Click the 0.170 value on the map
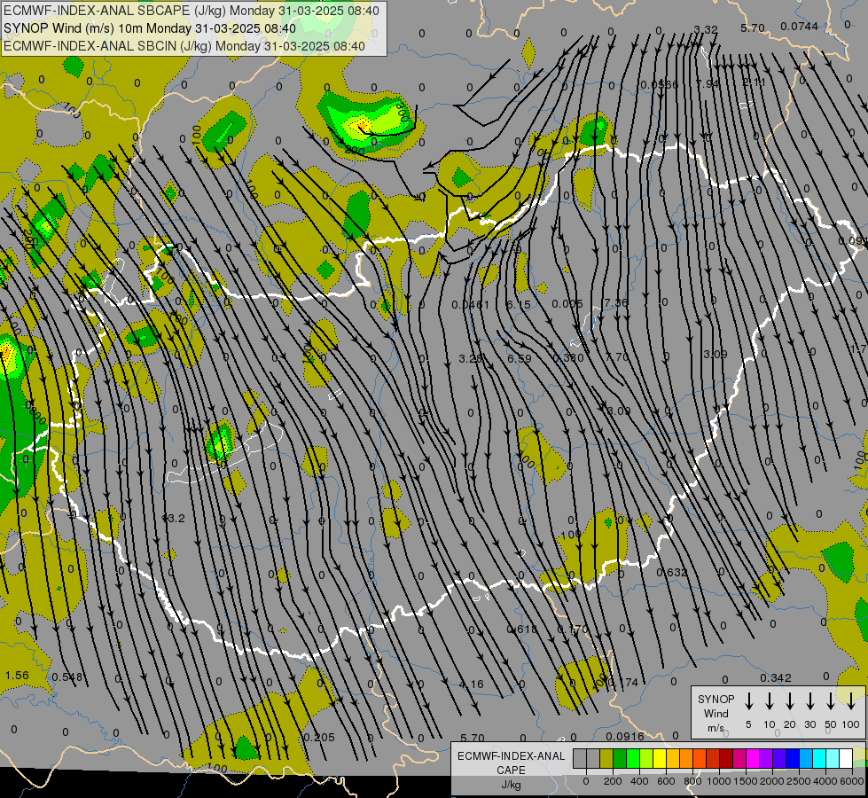Viewport: 868px width, 798px height. coord(573,630)
